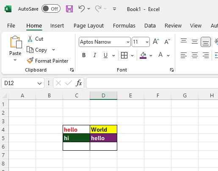Click the Undo arrow icon
The image size is (218, 171).
(82, 9)
